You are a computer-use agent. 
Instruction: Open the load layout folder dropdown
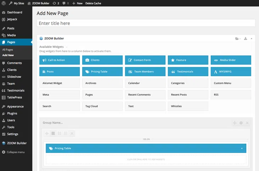[x=237, y=38]
